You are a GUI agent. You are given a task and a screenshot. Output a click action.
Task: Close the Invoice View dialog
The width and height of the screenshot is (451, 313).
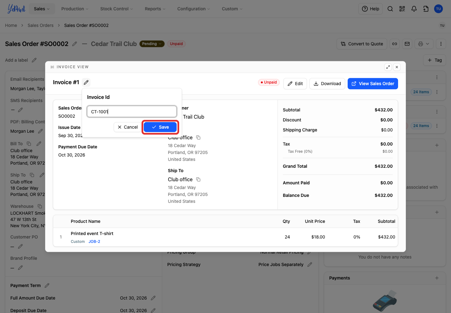pos(397,67)
